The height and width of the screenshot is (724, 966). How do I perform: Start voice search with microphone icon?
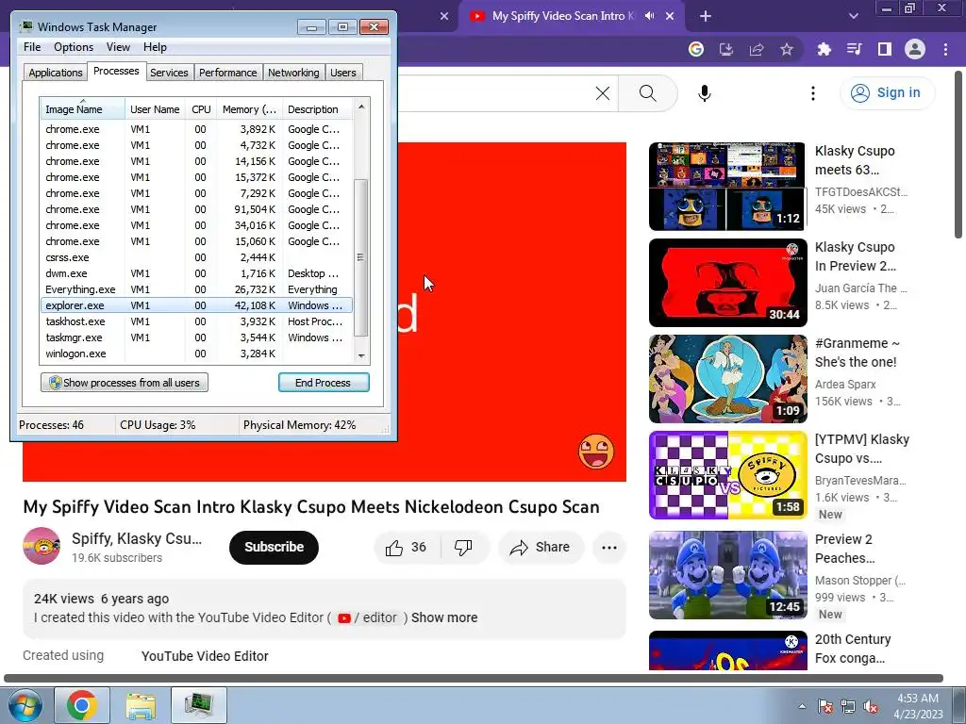tap(705, 93)
